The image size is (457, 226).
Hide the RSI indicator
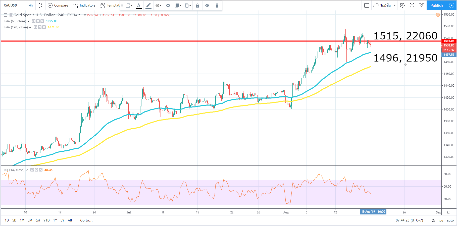[x=32, y=170]
